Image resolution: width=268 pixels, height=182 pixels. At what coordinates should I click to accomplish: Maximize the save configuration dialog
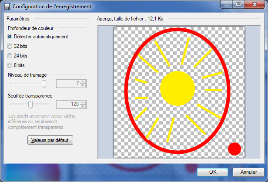(238, 4)
